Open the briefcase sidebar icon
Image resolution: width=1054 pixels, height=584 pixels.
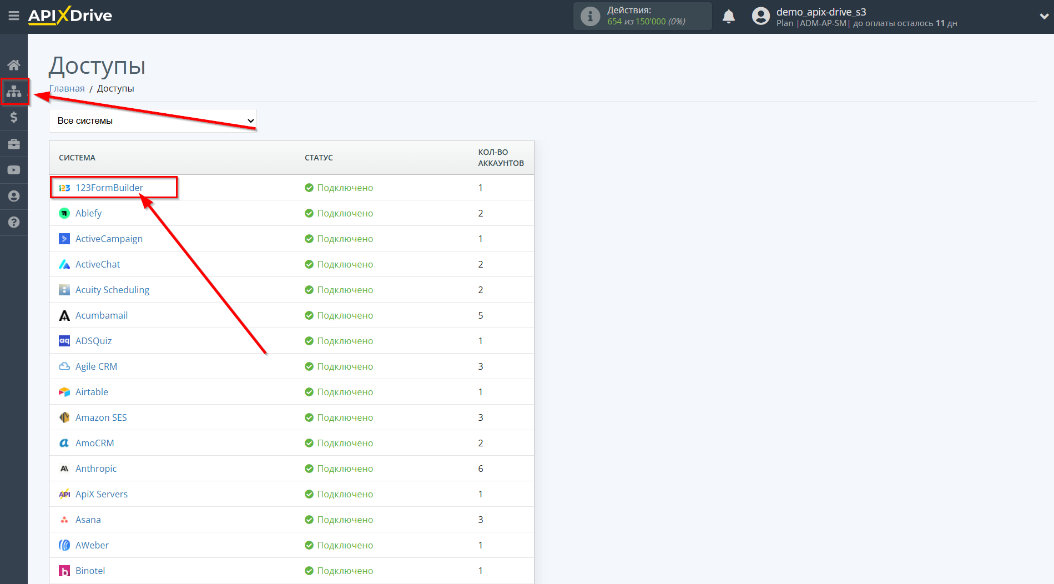[x=14, y=144]
